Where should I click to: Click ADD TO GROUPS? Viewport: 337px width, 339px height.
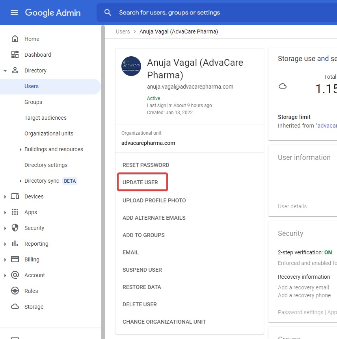pos(143,235)
